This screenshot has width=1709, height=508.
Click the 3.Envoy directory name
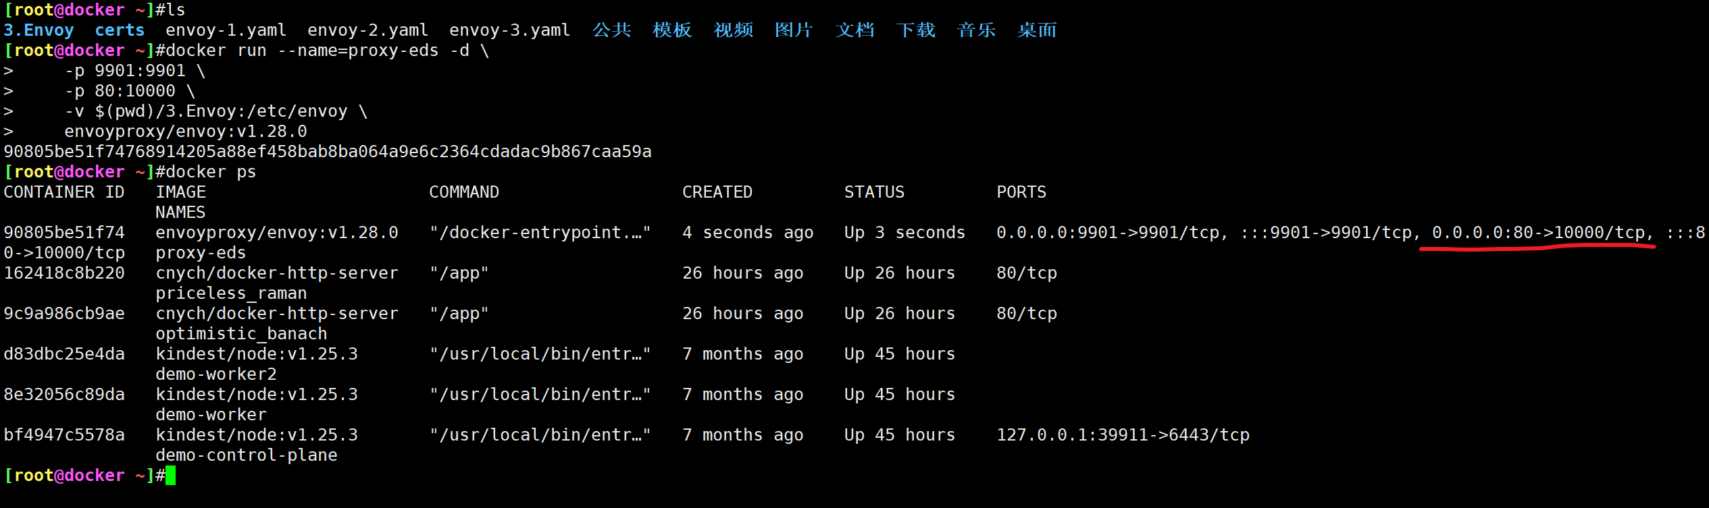click(39, 30)
